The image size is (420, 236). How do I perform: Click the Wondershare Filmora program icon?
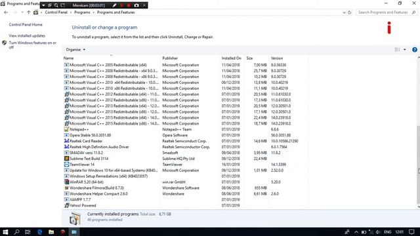pyautogui.click(x=67, y=188)
